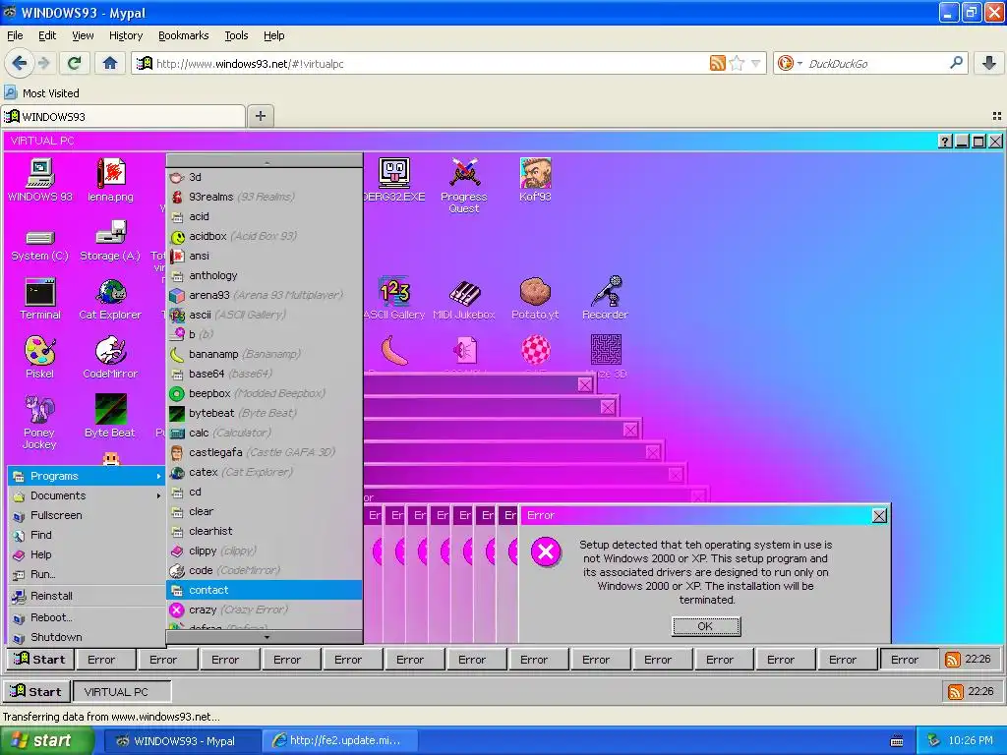Bookmark page with the star icon
The width and height of the screenshot is (1007, 755).
(737, 63)
